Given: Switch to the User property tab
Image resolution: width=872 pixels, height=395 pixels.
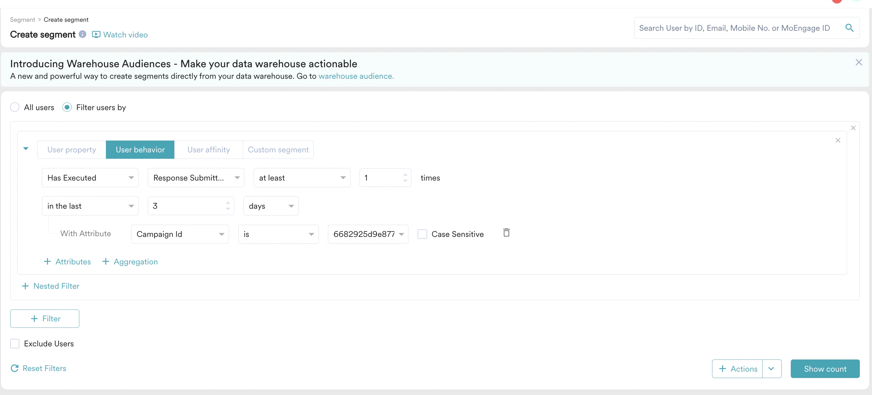Looking at the screenshot, I should click(71, 150).
